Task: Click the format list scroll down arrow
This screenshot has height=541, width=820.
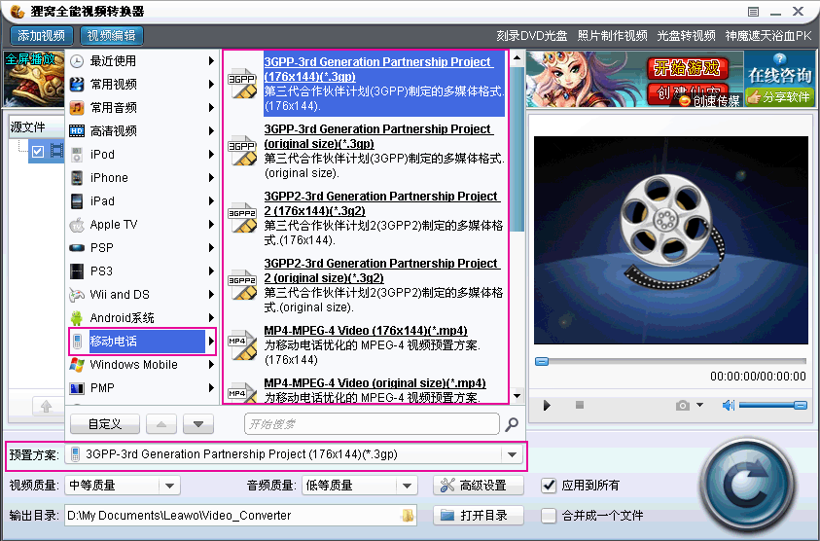Action: (517, 396)
